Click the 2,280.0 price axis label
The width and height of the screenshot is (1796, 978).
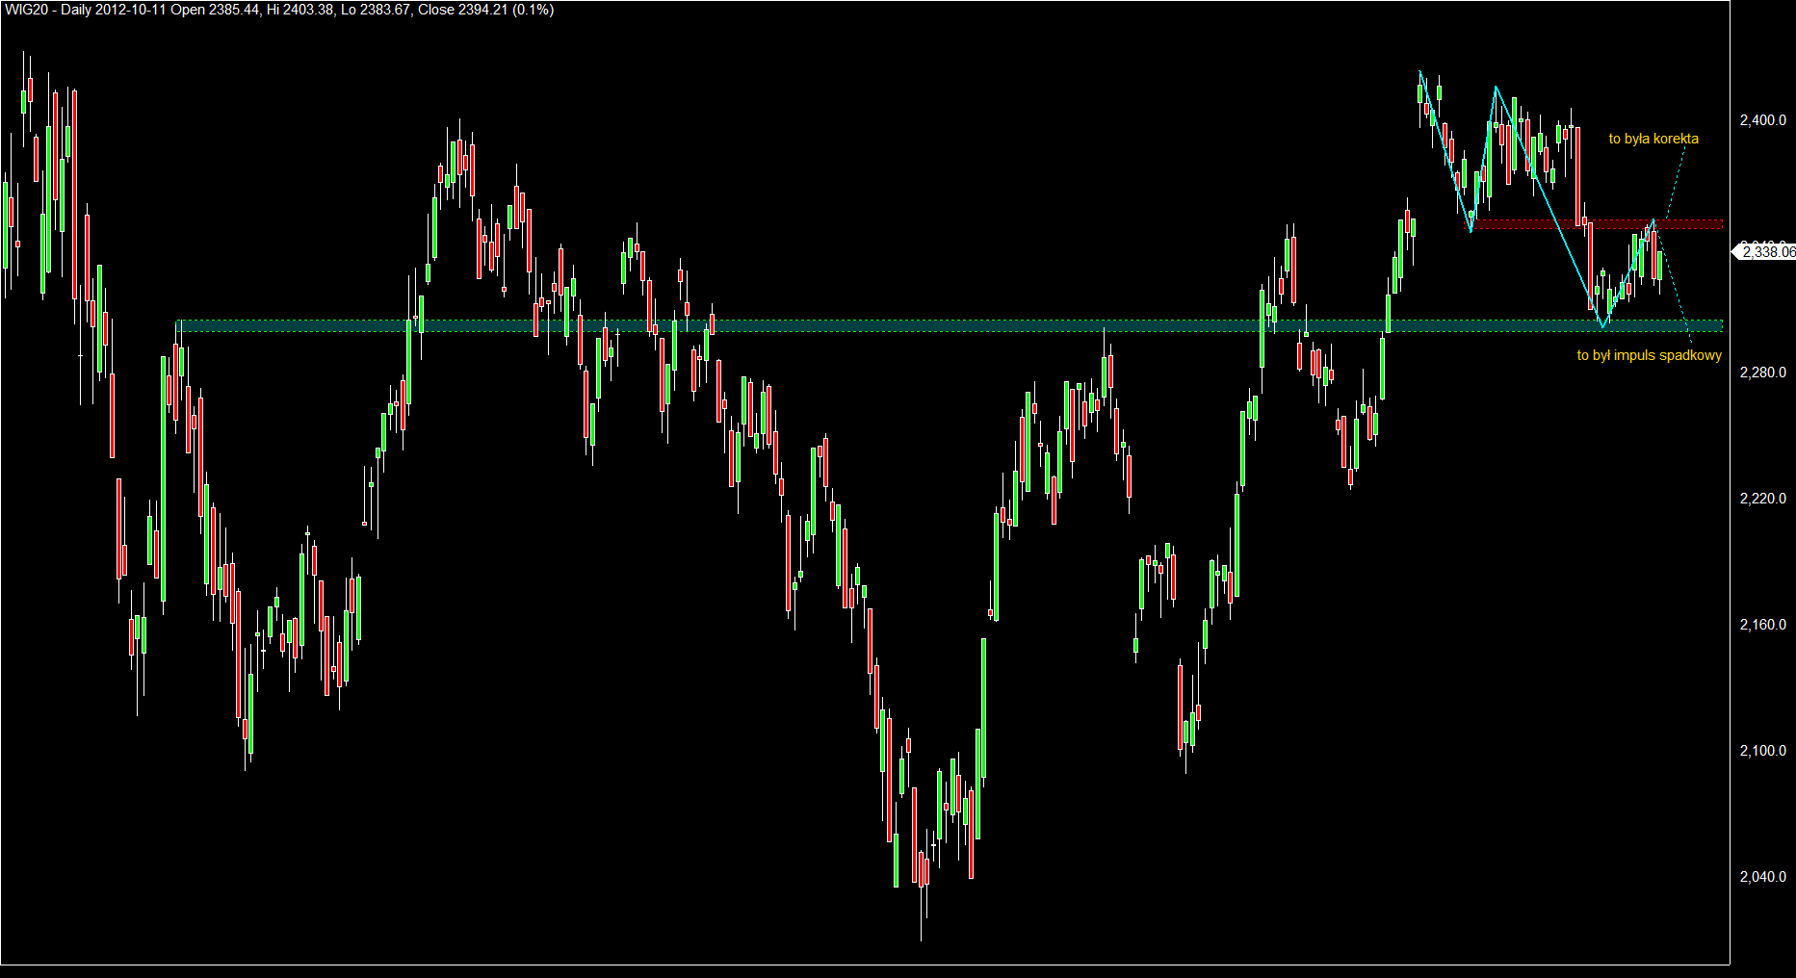(x=1763, y=373)
